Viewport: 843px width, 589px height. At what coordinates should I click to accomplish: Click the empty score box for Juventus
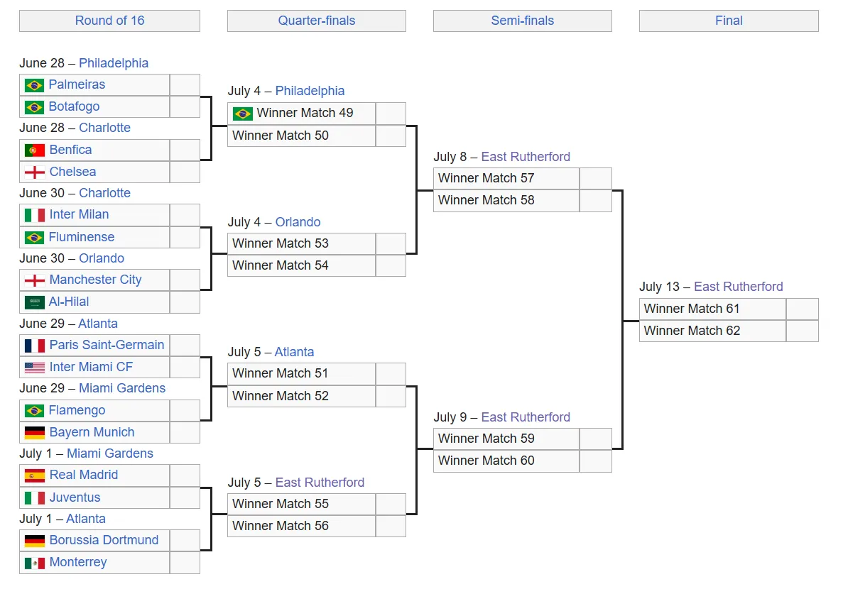coord(185,497)
